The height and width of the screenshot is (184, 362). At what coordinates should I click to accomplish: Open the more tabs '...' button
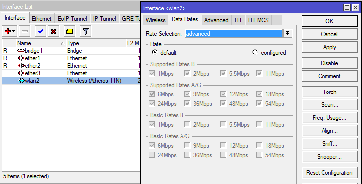[277, 20]
